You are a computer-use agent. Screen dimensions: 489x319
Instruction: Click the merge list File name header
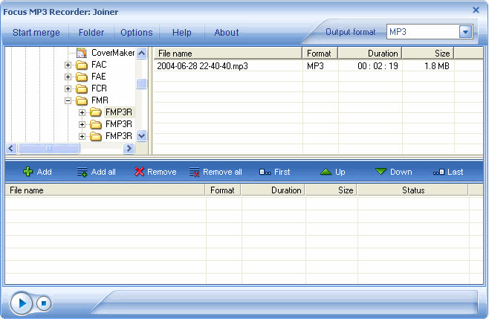coord(105,190)
